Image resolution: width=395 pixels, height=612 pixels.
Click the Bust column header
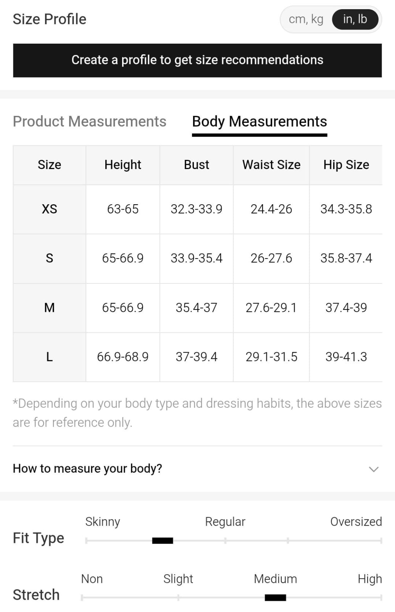197,165
